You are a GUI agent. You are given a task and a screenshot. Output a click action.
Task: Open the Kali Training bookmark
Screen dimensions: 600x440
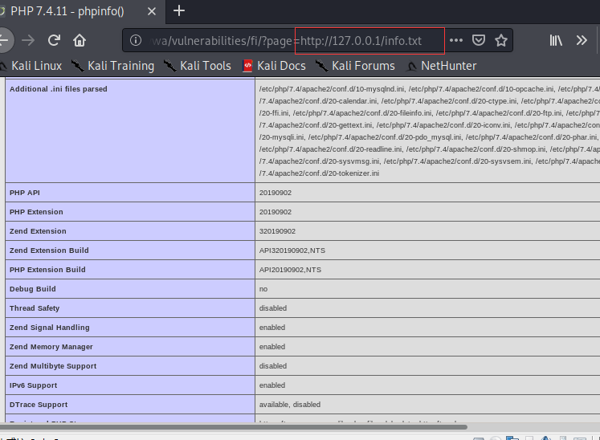113,66
